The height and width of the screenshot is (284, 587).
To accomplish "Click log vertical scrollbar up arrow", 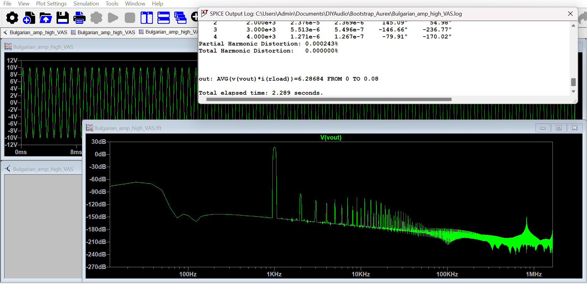I will [x=573, y=26].
